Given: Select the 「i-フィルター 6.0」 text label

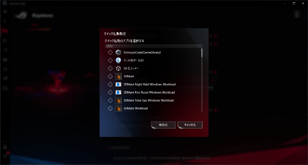Looking at the screenshot, I should point(133,60).
